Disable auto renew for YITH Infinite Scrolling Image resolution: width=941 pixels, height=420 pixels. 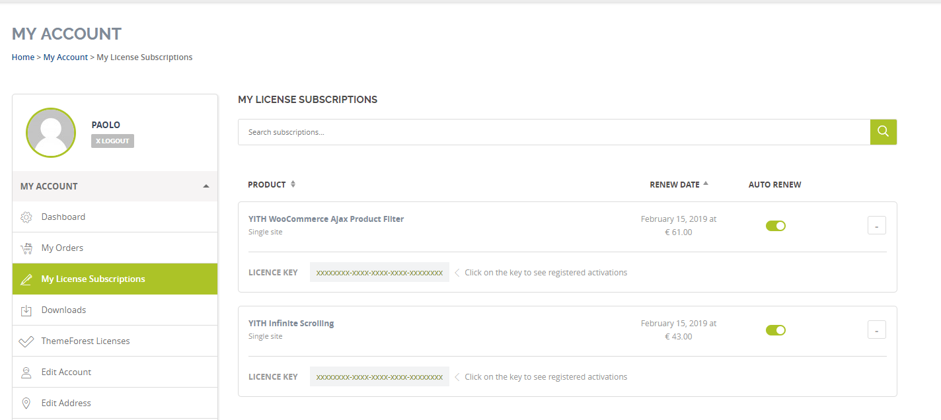tap(776, 330)
